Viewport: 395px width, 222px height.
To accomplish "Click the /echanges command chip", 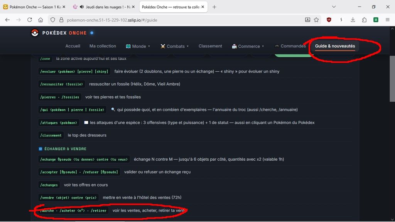I will pyautogui.click(x=49, y=185).
